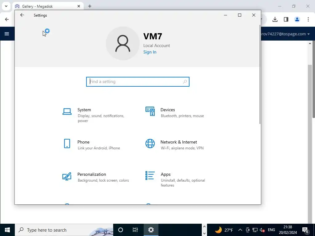Viewport: 315px width, 236px height.
Task: Click taskbar scroll-up arrow beside Settings
Action: pyautogui.click(x=204, y=226)
